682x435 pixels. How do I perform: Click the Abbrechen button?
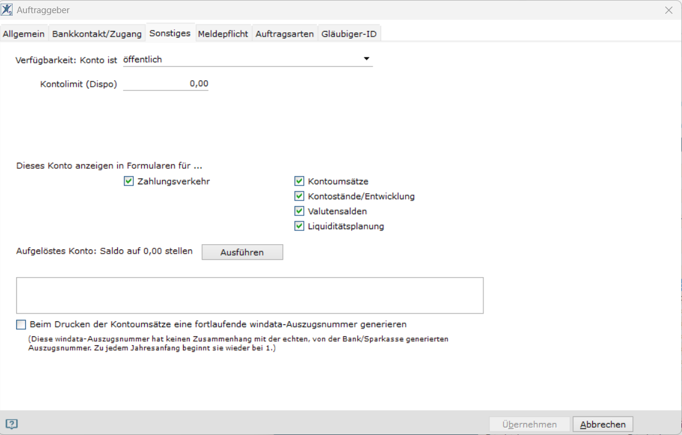coord(603,424)
